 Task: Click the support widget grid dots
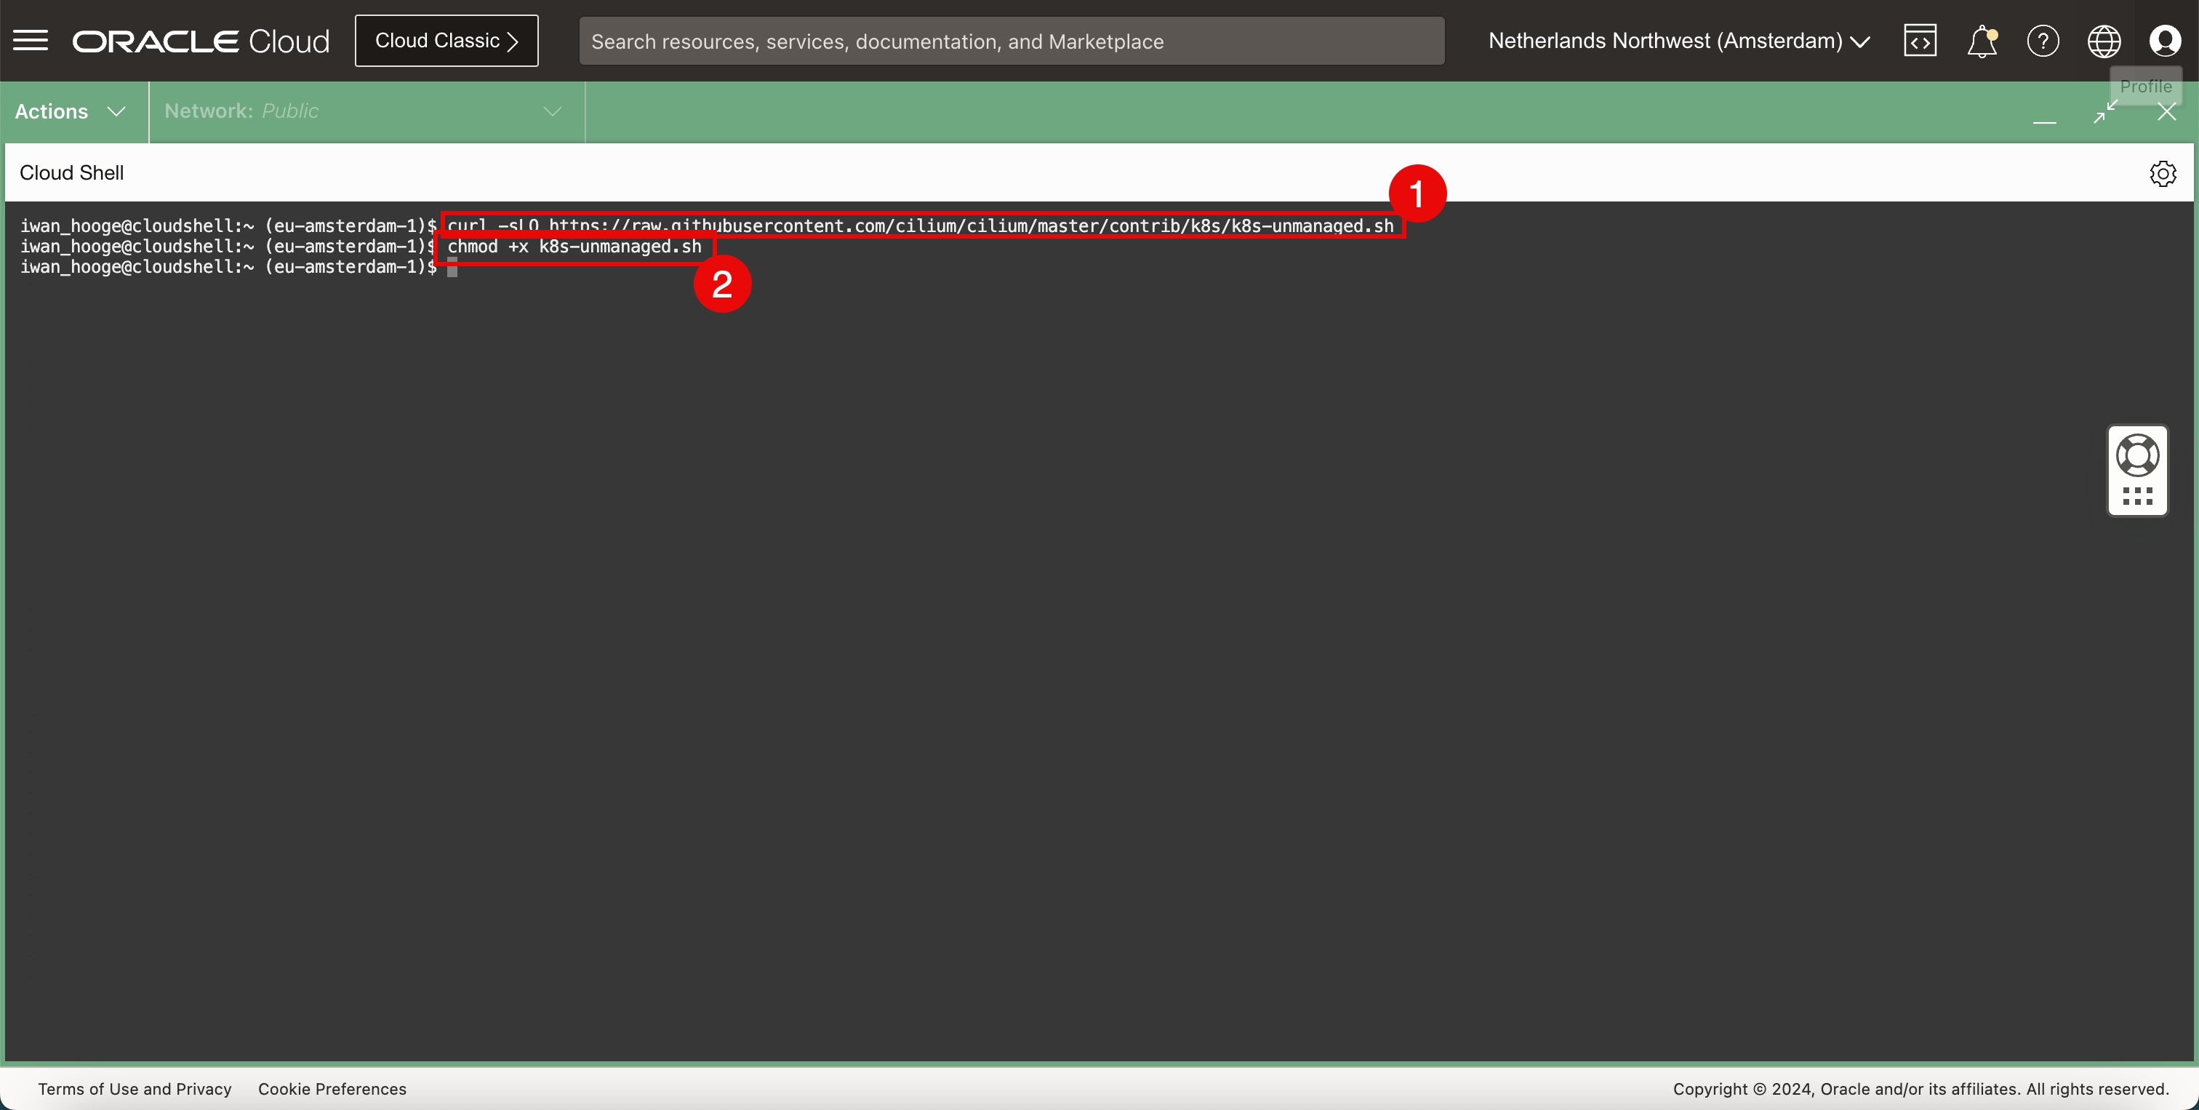[2137, 496]
